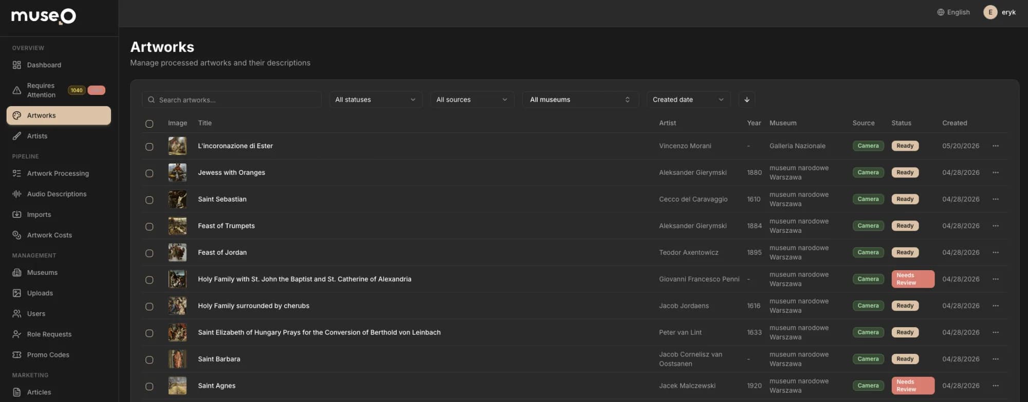Open the All museums combo box
Image resolution: width=1028 pixels, height=402 pixels.
click(580, 99)
